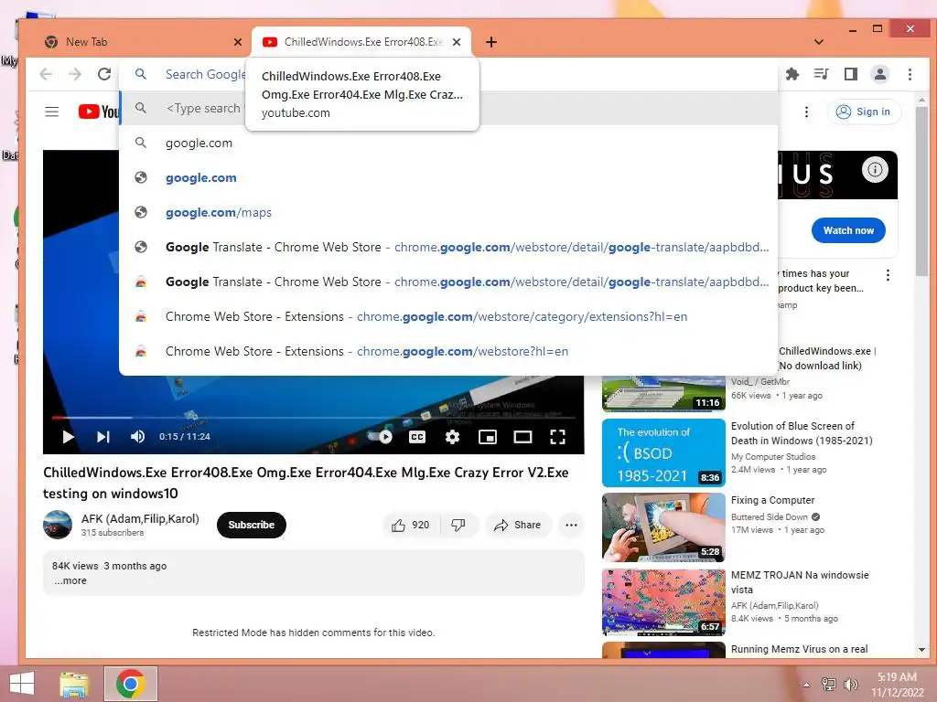Expand description with ...more
The image size is (937, 702).
(70, 580)
